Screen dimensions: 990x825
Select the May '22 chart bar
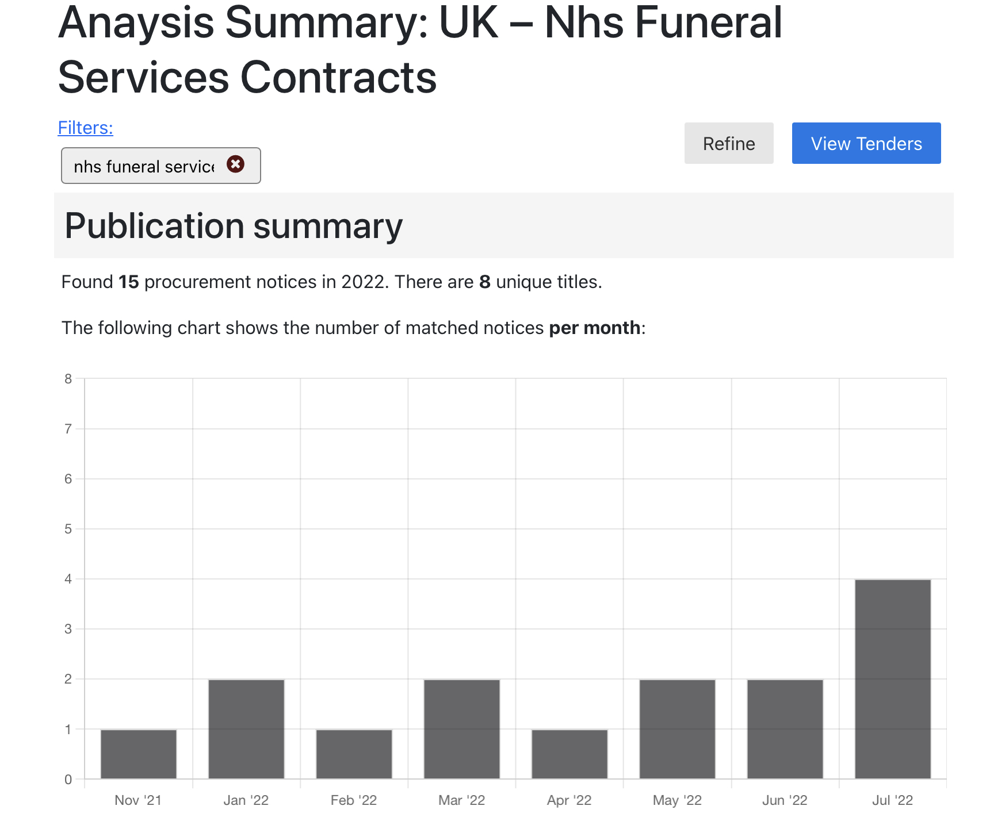678,729
